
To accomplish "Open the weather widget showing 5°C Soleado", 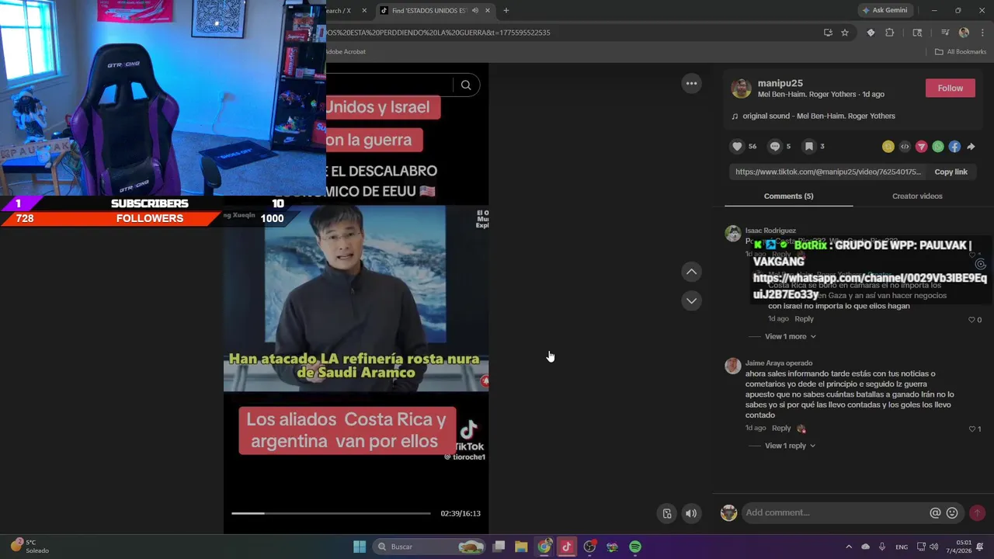I will [30, 546].
